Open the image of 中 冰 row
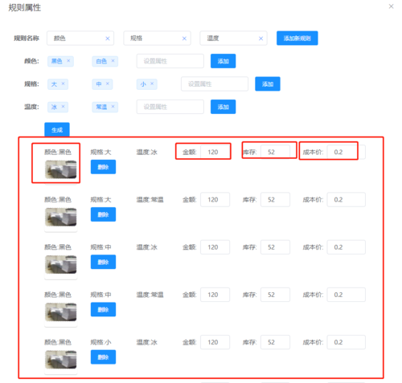 [61, 264]
